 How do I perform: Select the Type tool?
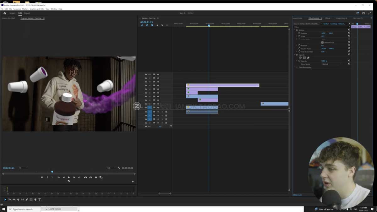coord(40,199)
